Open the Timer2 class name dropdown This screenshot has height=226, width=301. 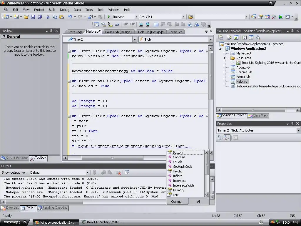click(x=135, y=39)
